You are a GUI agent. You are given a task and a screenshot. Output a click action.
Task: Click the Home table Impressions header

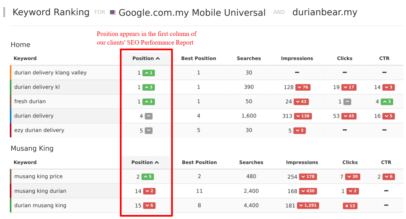pos(297,58)
